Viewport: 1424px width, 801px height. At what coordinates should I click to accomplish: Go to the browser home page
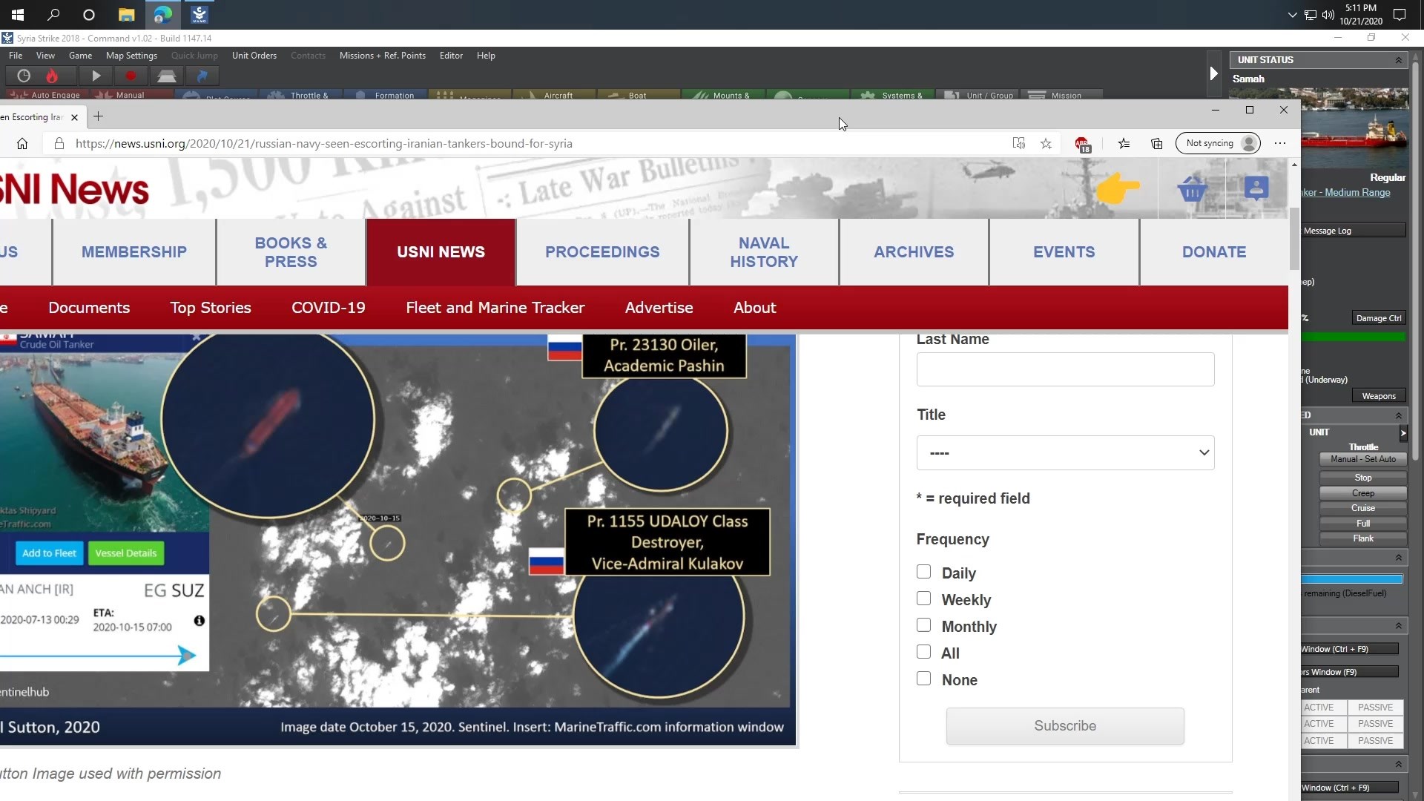[22, 144]
